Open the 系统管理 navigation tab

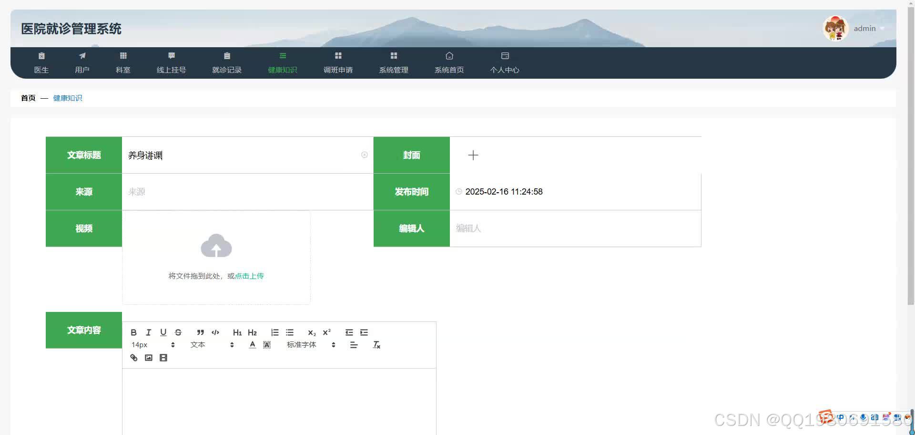pyautogui.click(x=393, y=62)
